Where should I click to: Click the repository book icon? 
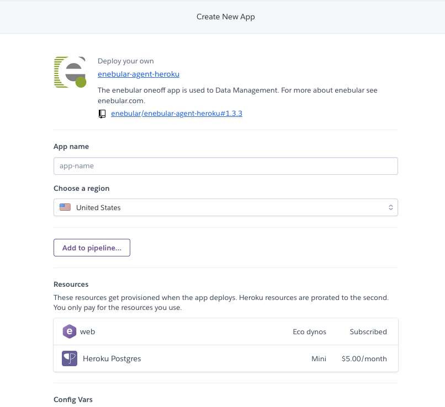102,114
